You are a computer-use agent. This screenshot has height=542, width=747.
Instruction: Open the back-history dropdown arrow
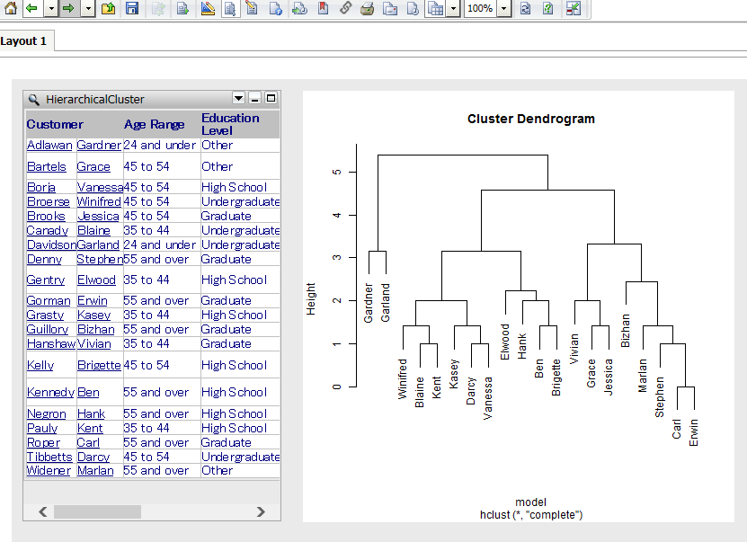(x=50, y=8)
